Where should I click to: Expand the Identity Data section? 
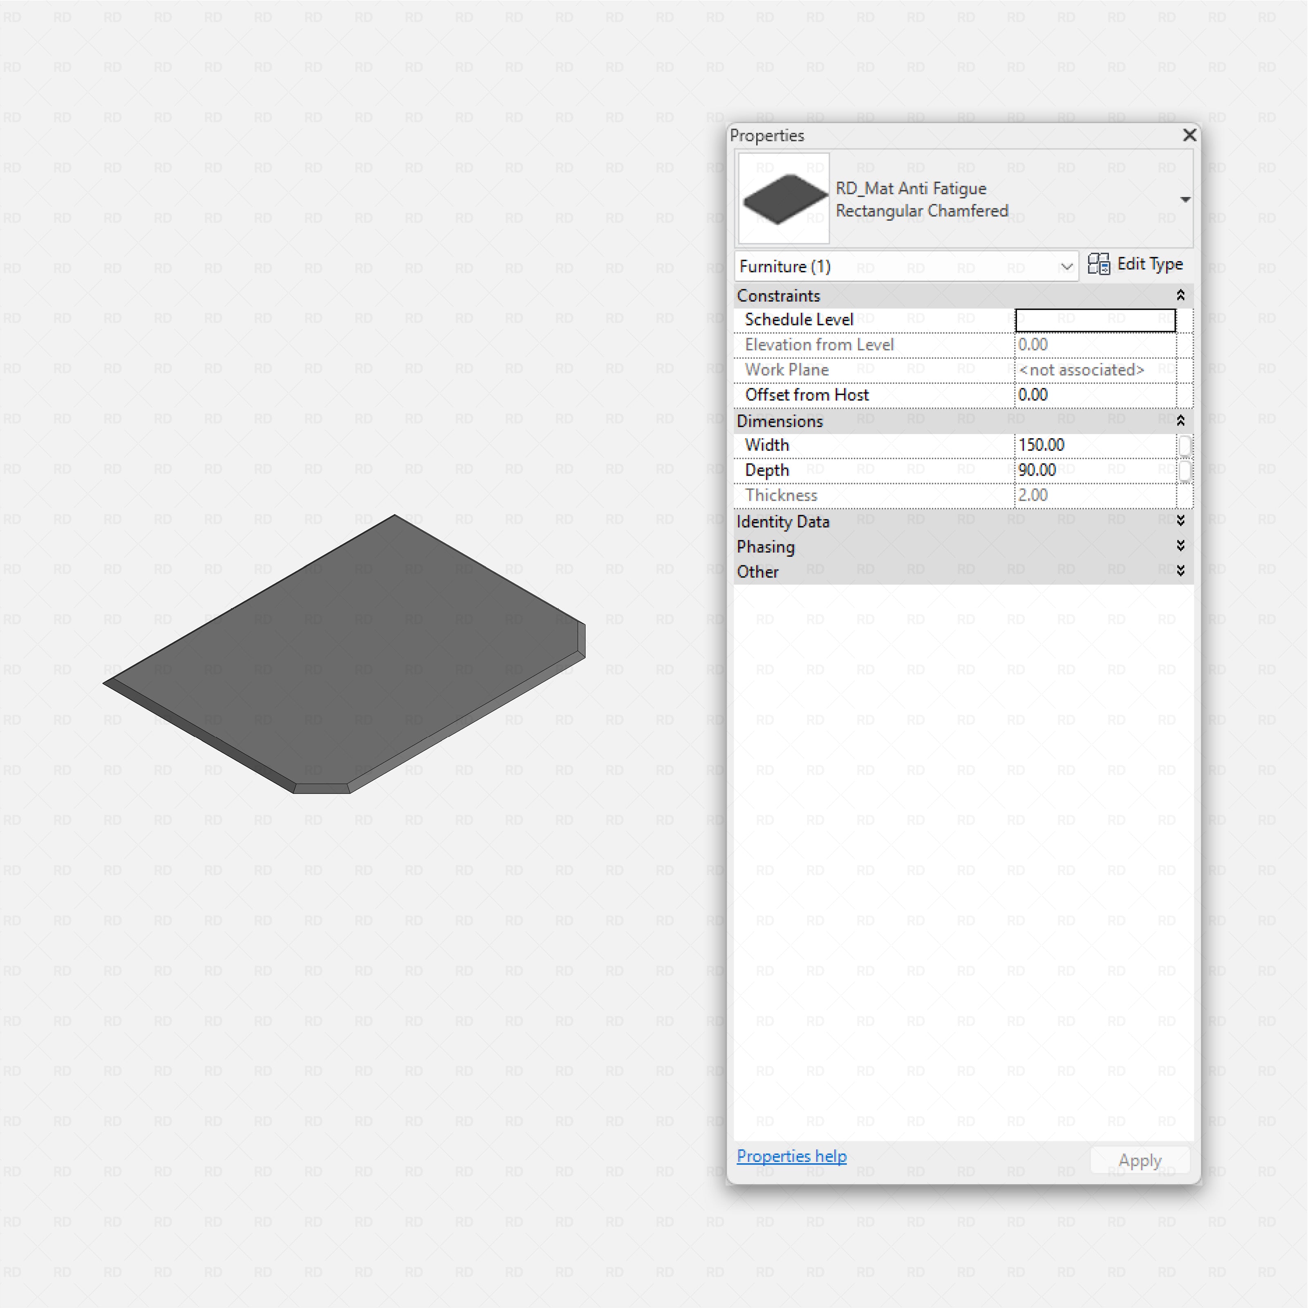click(1181, 521)
